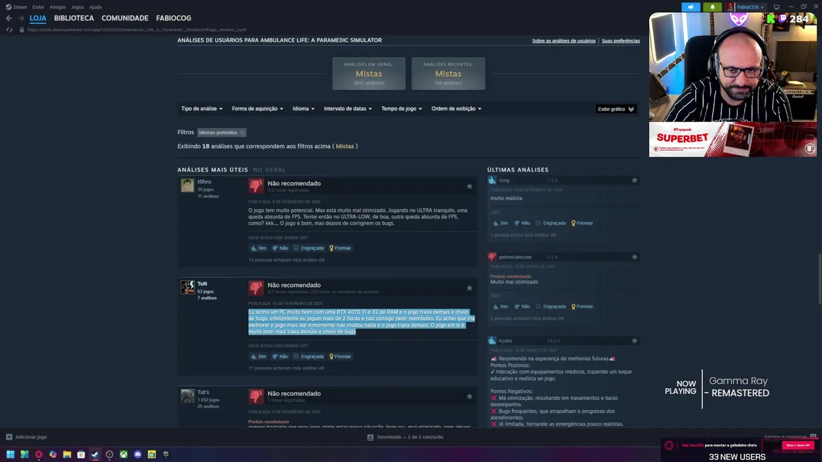Screen dimensions: 822x462
Task: Open Tipo de análise filter dropdown
Action: pyautogui.click(x=202, y=108)
